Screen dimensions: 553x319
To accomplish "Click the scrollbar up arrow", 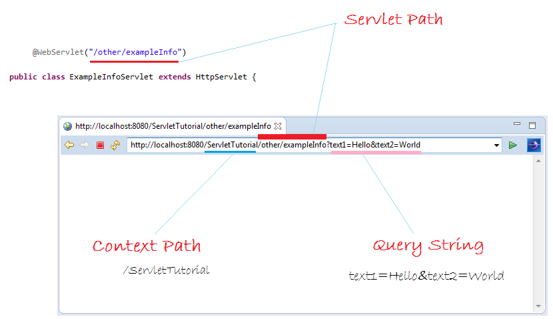I will 538,162.
